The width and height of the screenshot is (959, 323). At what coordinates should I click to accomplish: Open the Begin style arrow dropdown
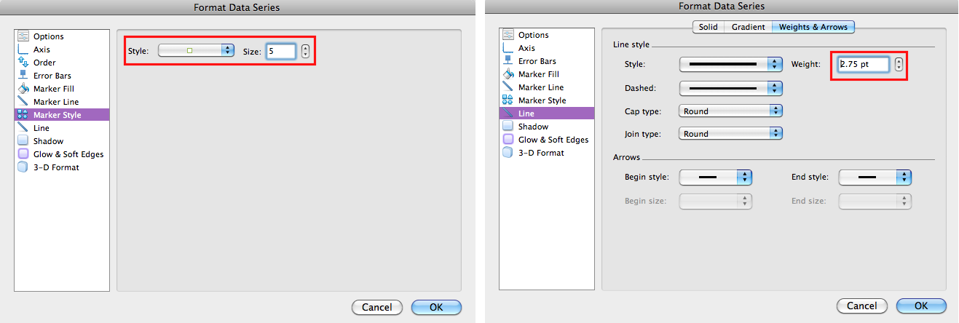click(715, 178)
